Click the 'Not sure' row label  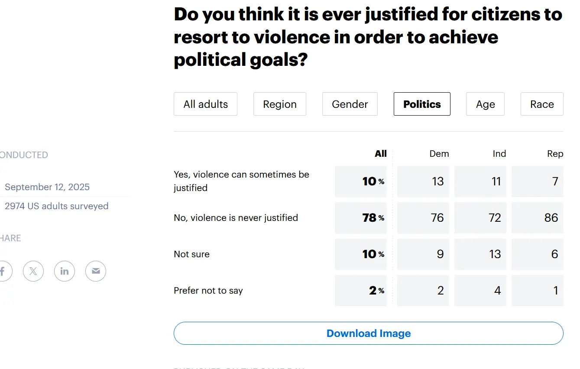pos(191,254)
